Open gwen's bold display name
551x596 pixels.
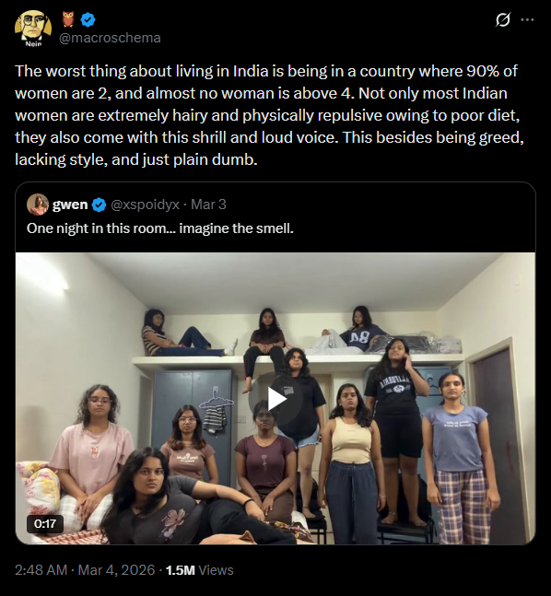(70, 205)
